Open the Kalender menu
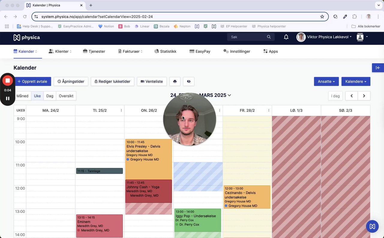This screenshot has height=238, width=384. 25,52
